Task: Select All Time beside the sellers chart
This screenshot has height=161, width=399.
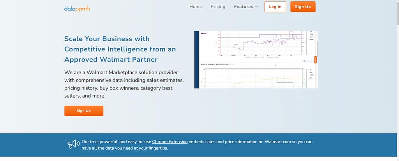Action: 311,78
